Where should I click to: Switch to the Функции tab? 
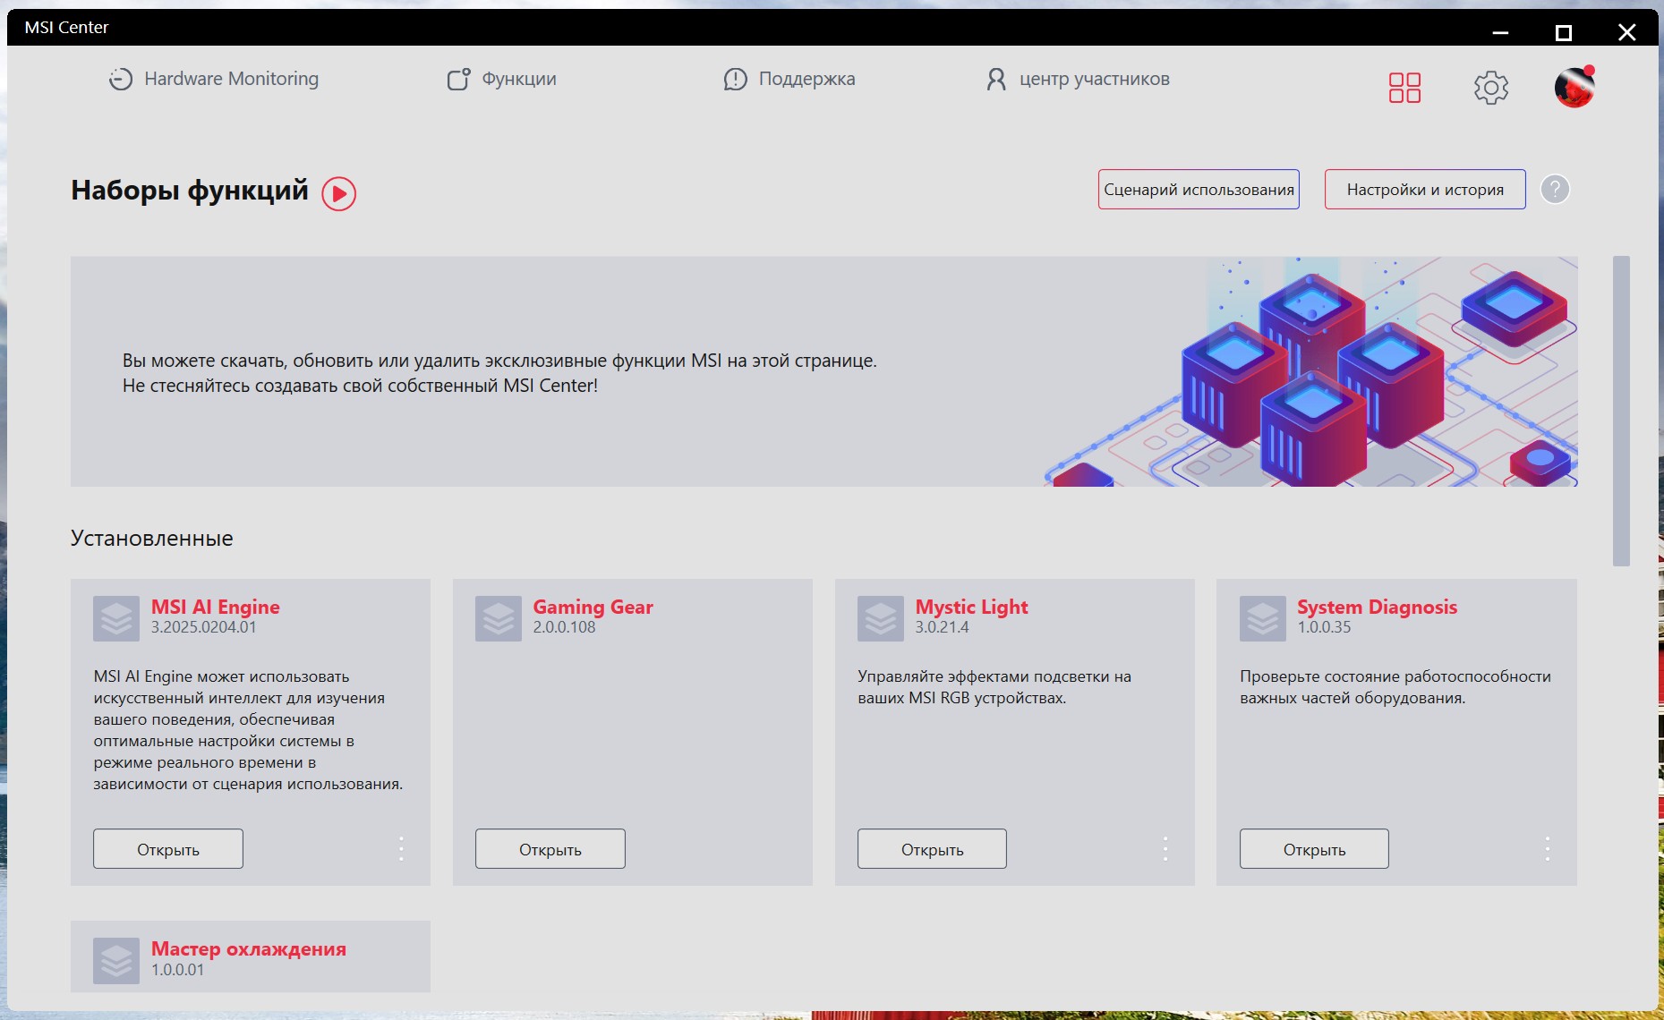click(x=501, y=79)
